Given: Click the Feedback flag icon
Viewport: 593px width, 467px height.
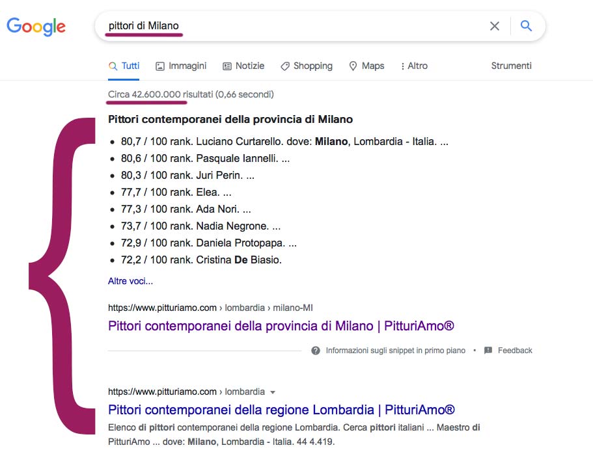Looking at the screenshot, I should [x=488, y=350].
